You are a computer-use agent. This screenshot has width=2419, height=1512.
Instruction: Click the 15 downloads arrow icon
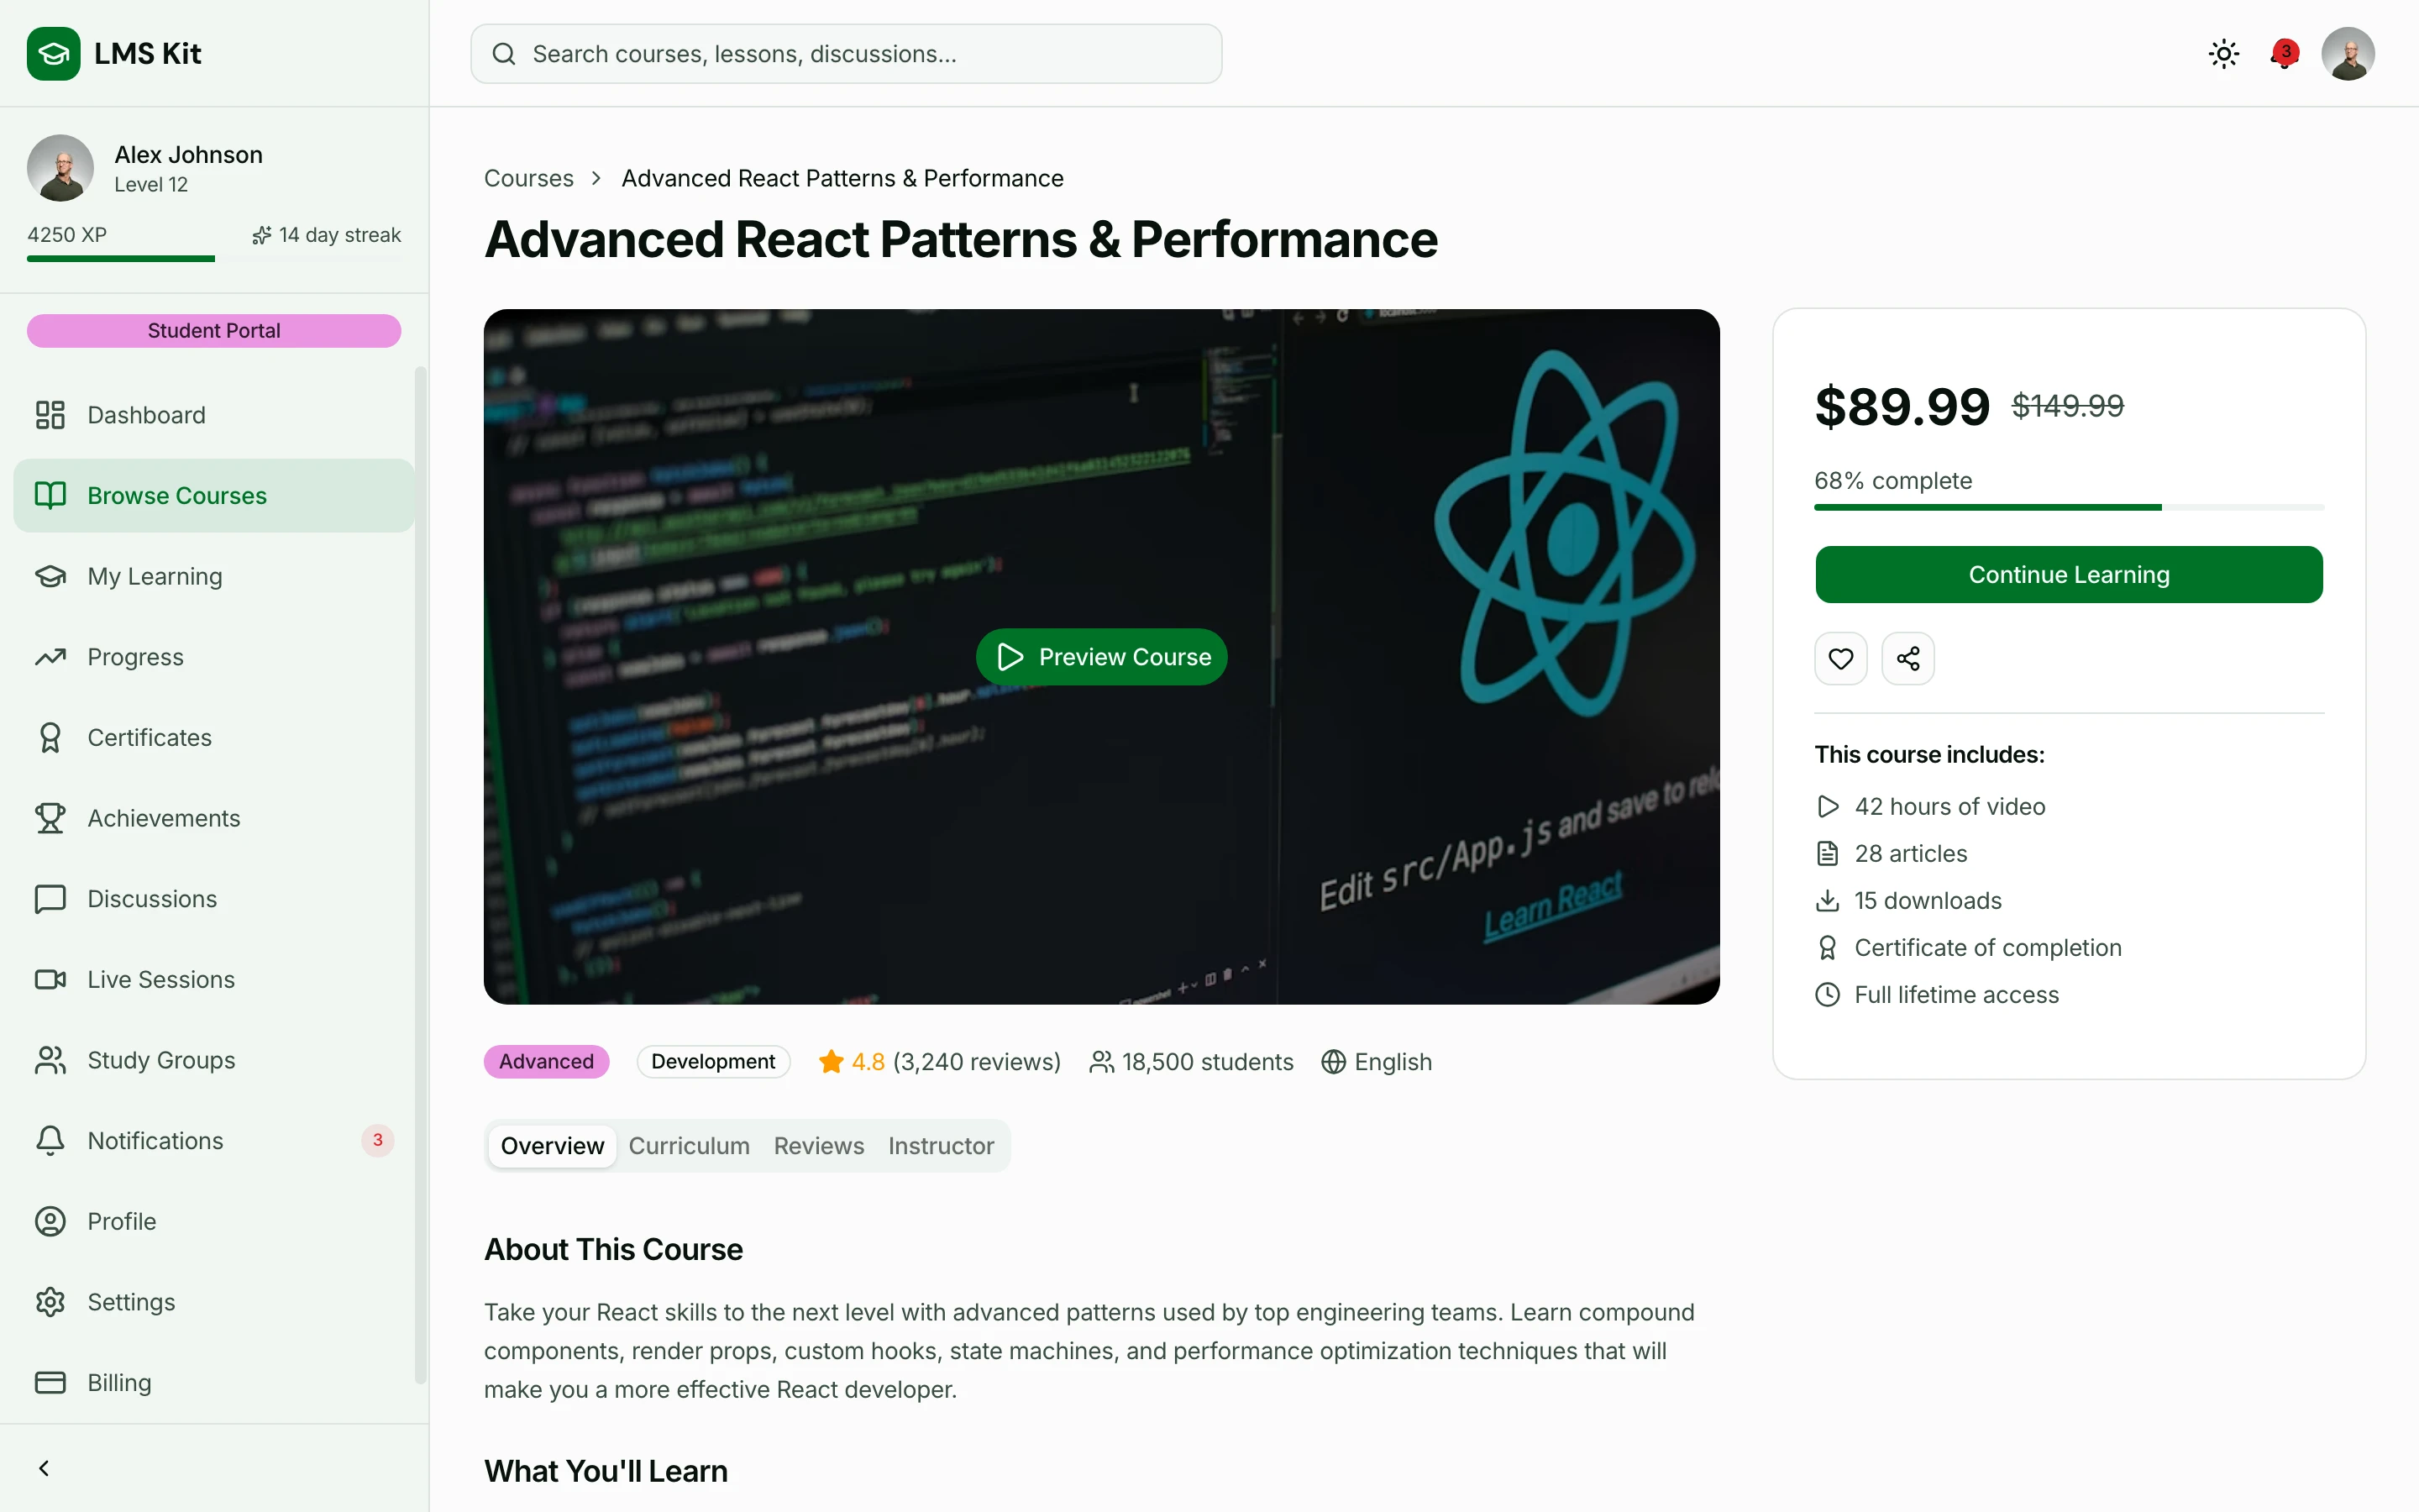[x=1827, y=901]
